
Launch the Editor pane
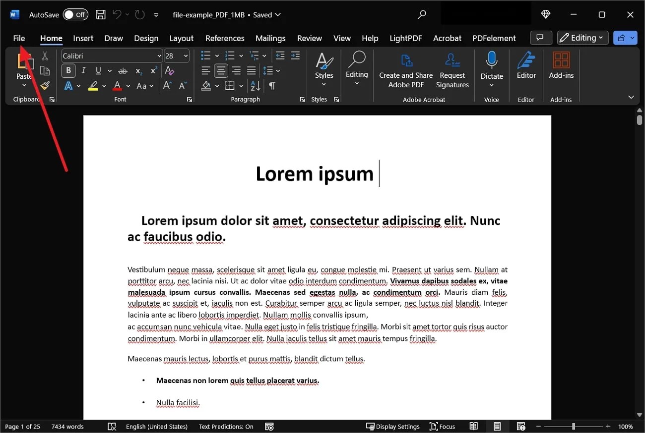point(526,69)
